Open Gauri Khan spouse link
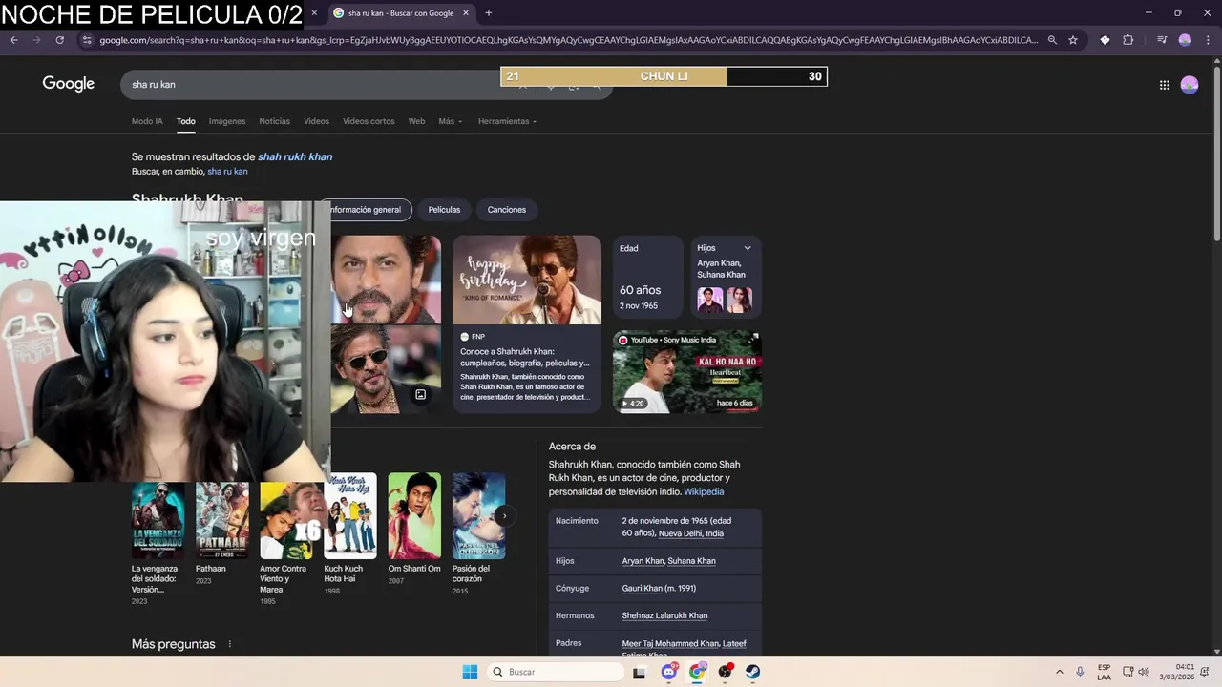1222x687 pixels. click(642, 589)
